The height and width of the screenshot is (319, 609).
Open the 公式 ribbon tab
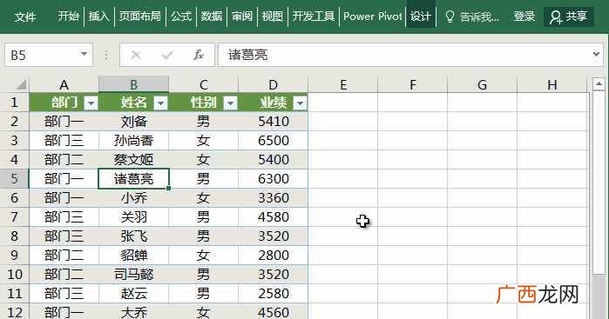(x=181, y=17)
